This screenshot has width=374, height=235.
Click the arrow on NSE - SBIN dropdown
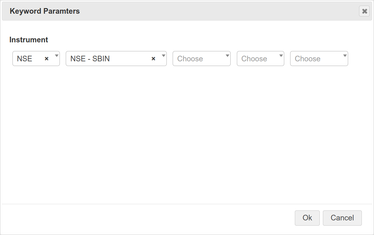pyautogui.click(x=163, y=56)
